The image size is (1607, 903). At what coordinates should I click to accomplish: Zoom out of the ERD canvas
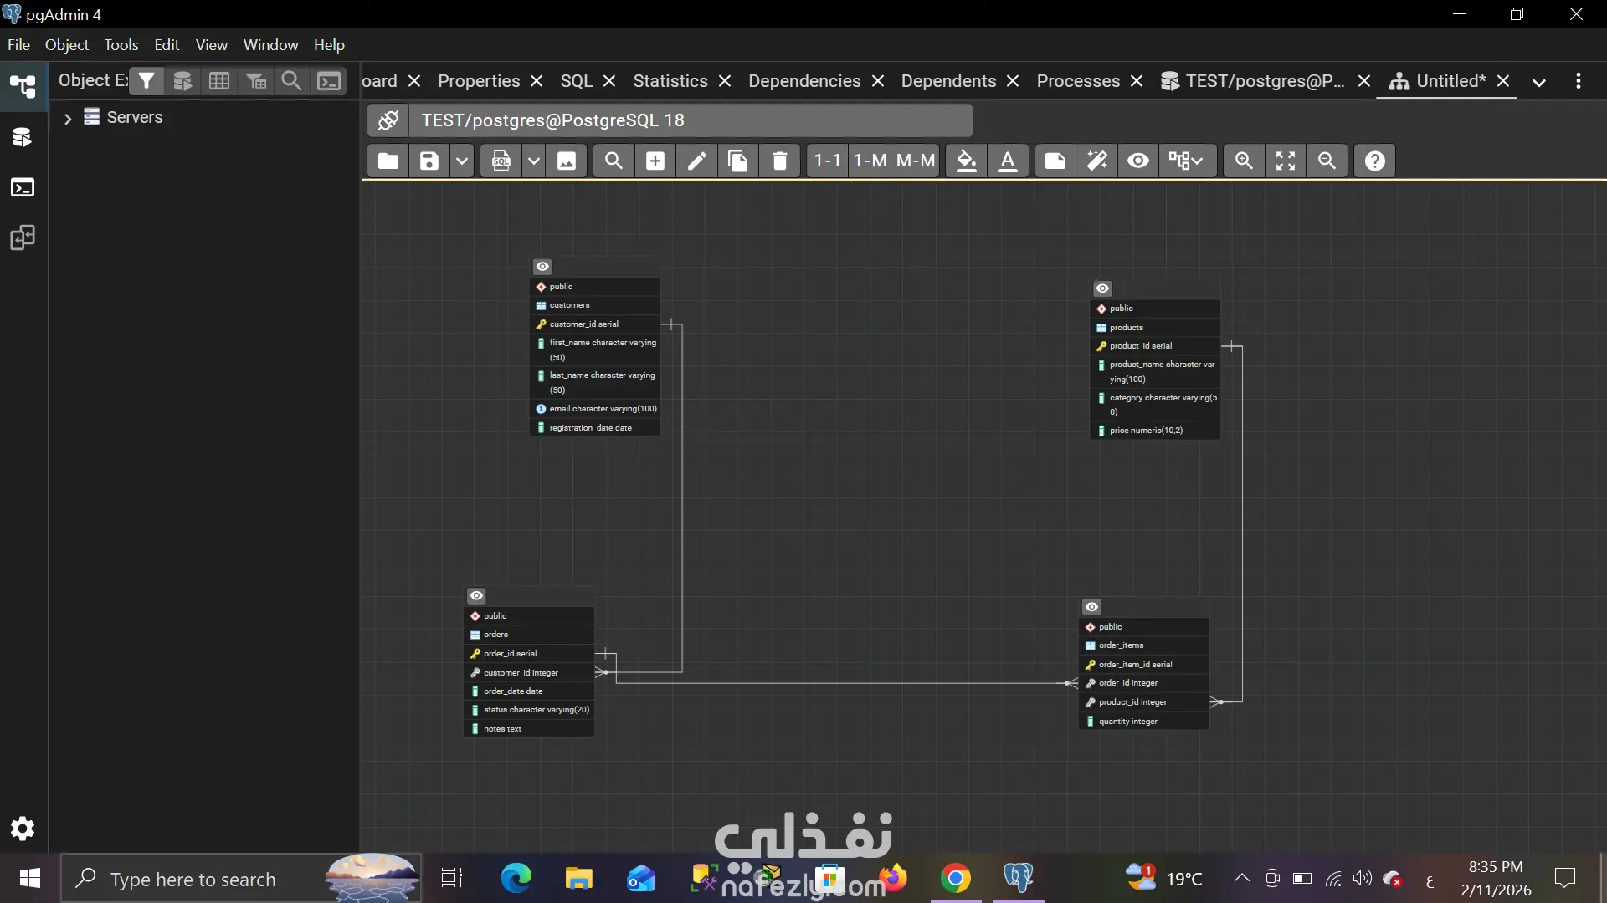1327,161
